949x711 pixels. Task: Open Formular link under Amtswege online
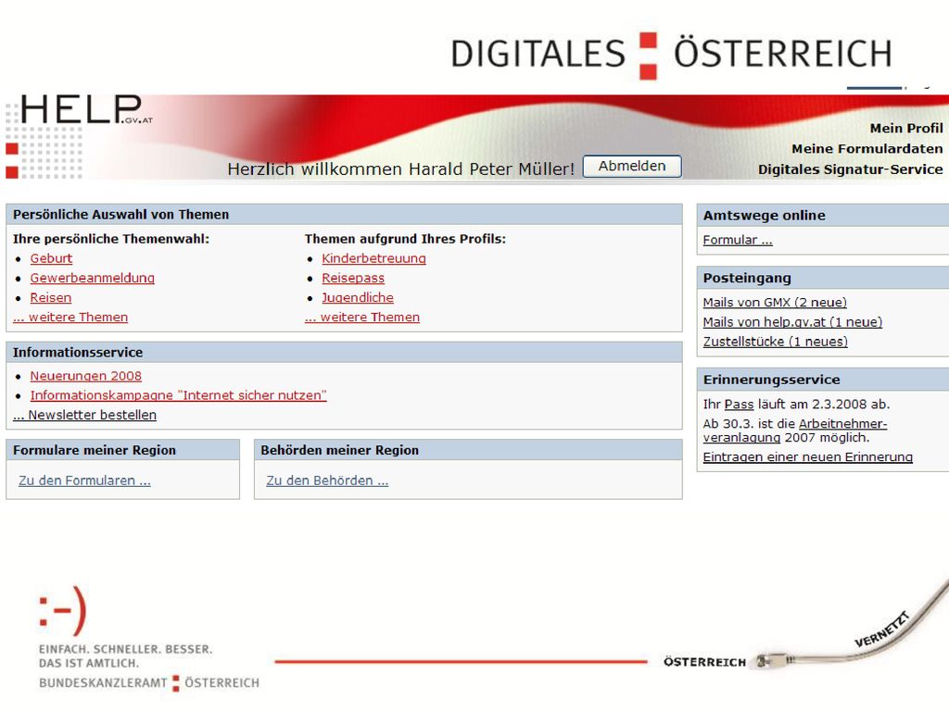(737, 240)
